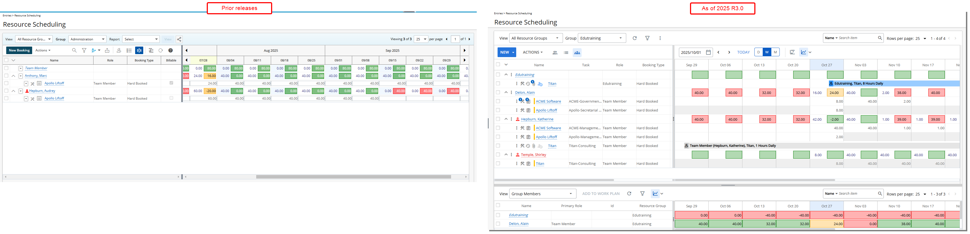Click the Gantt chart icon in prior-release toolbar

click(x=151, y=50)
